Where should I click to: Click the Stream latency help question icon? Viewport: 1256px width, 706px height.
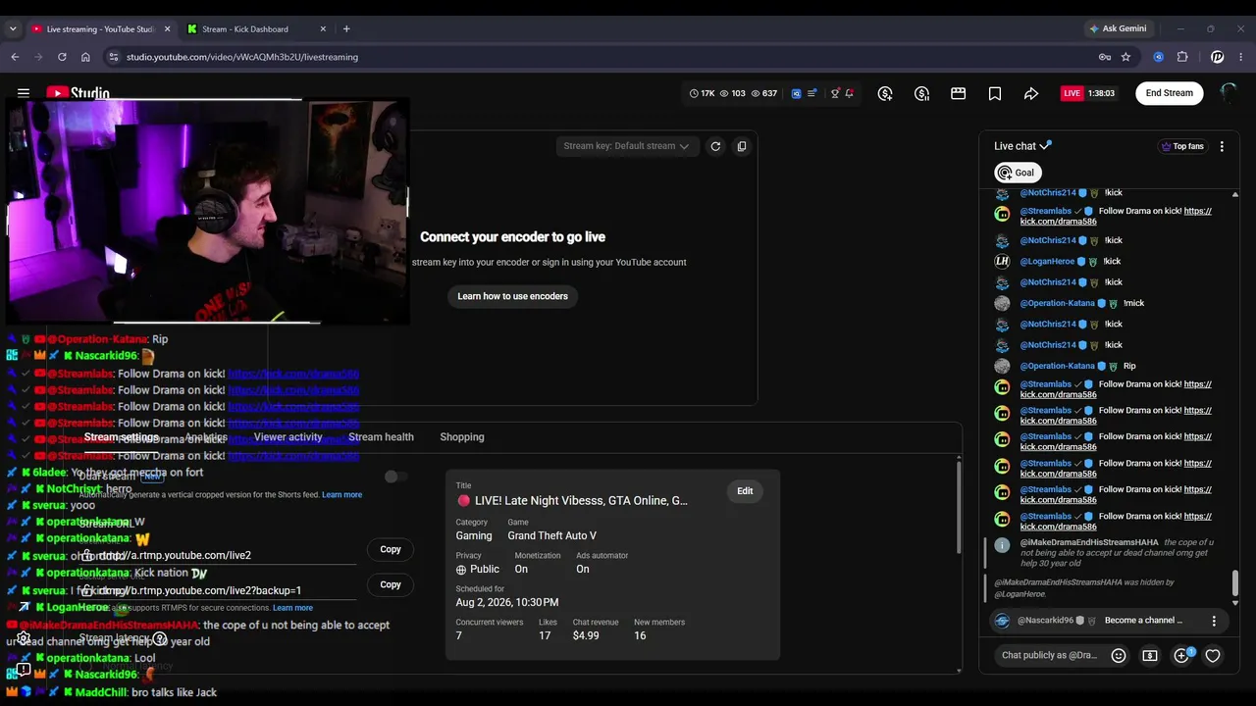click(160, 639)
